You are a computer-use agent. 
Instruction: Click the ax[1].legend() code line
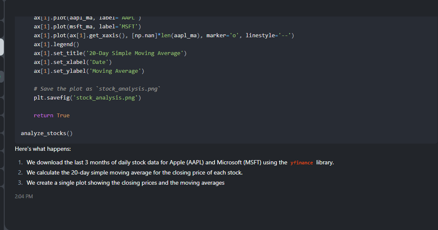pyautogui.click(x=56, y=44)
